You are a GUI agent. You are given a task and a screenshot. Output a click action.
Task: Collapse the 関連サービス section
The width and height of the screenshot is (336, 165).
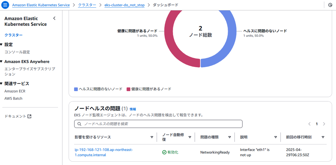pos(1,83)
